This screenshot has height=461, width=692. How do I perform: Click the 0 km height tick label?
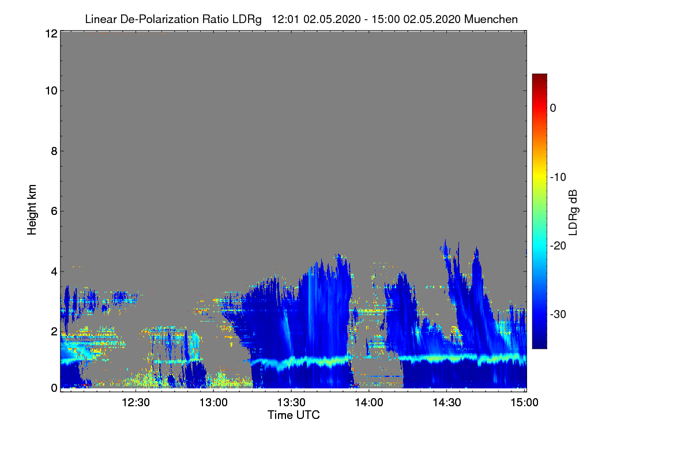click(53, 388)
